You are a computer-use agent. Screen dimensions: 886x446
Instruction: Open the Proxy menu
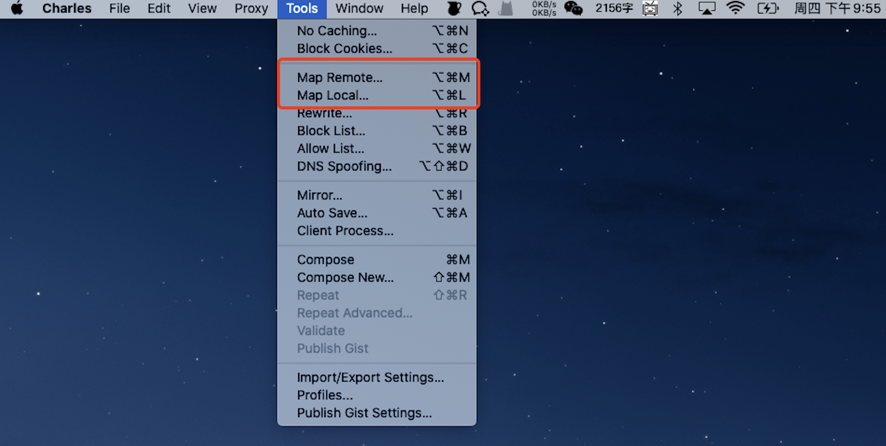coord(251,8)
